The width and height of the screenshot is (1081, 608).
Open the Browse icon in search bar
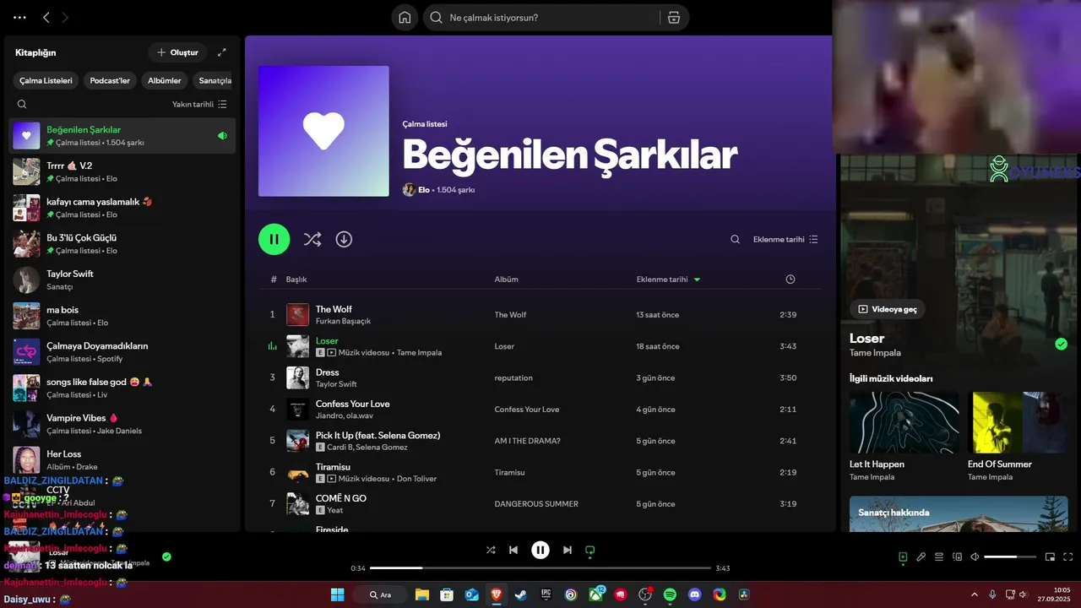pos(673,18)
